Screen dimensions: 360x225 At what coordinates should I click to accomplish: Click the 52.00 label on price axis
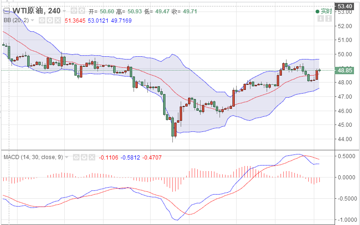tap(345, 26)
